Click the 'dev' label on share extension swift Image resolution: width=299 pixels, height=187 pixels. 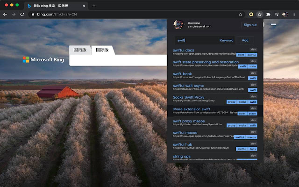point(253,108)
